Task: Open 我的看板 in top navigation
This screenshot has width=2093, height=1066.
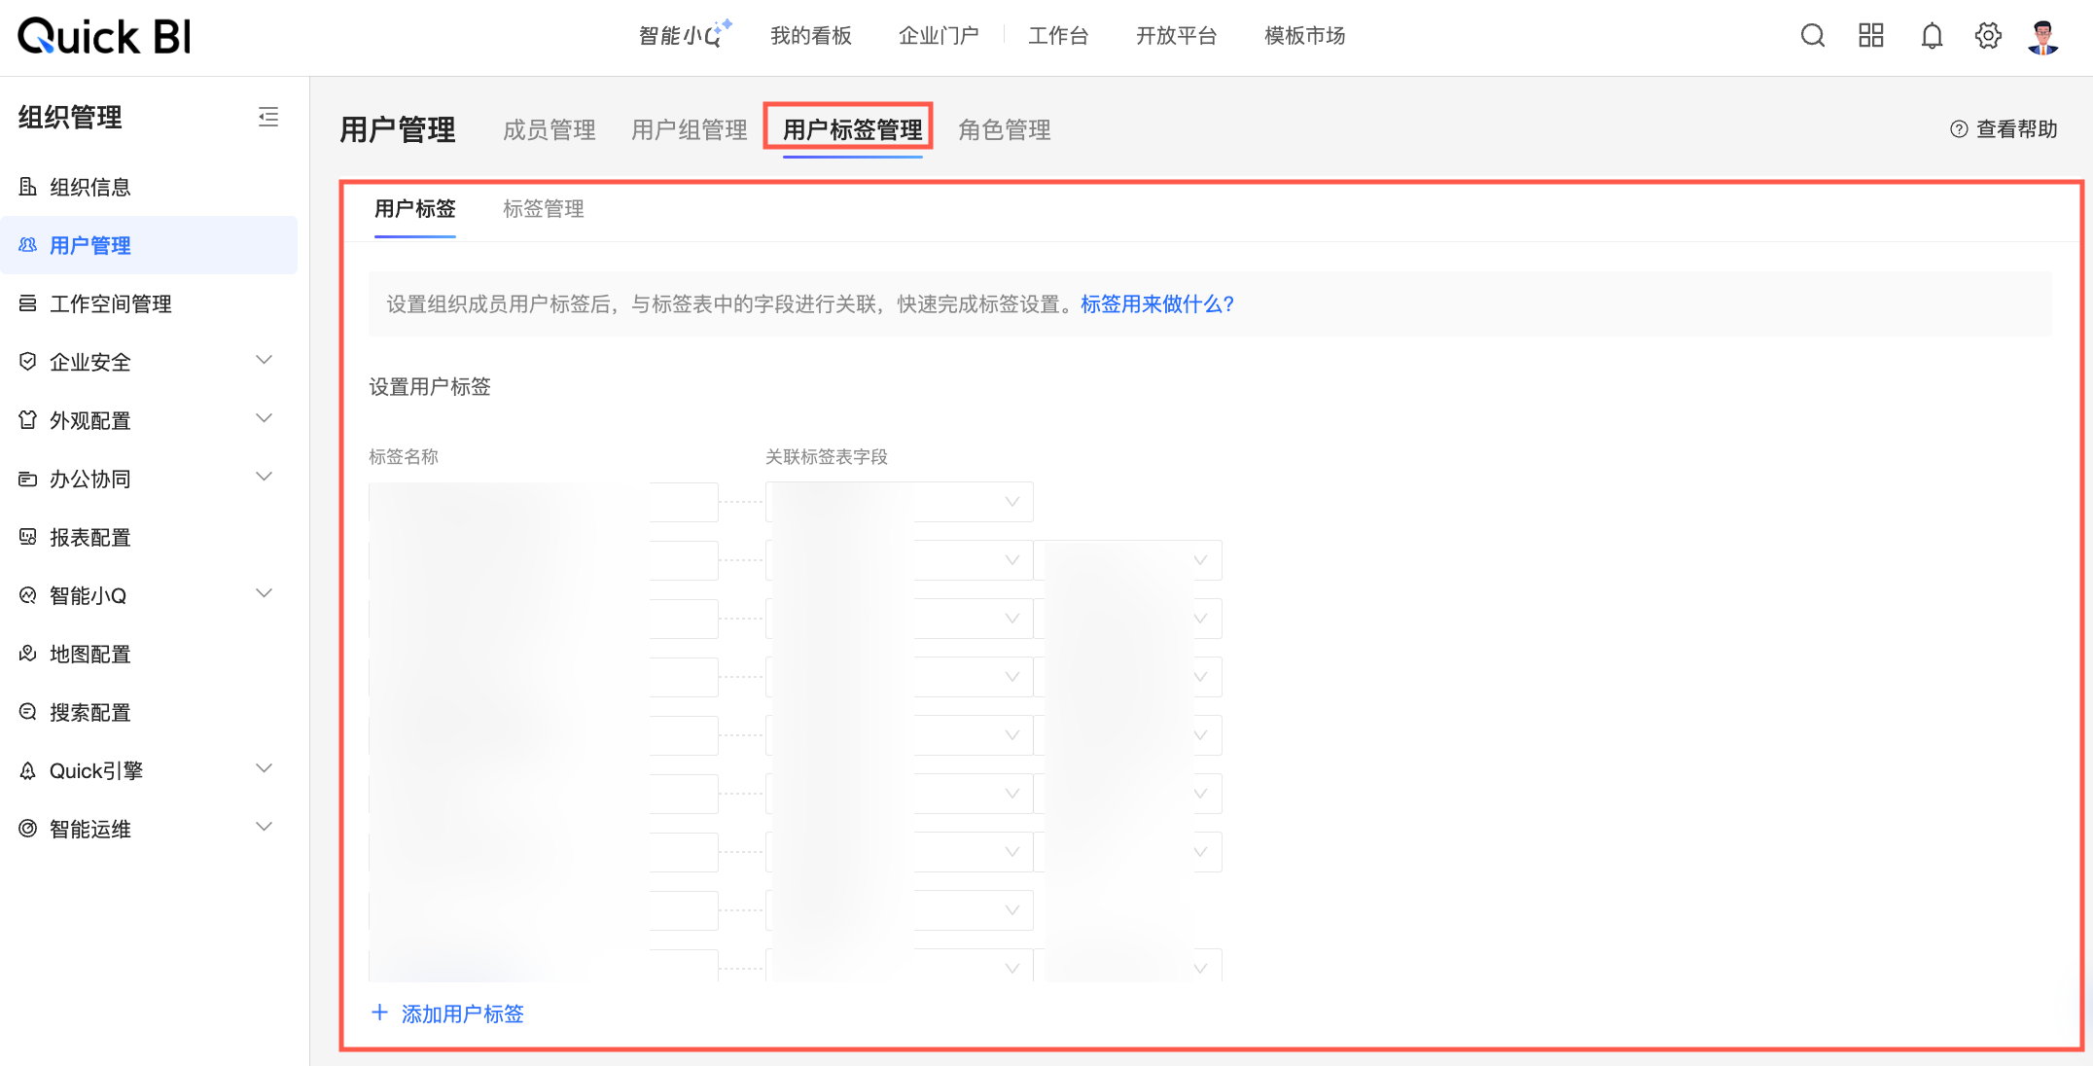Action: [x=810, y=36]
